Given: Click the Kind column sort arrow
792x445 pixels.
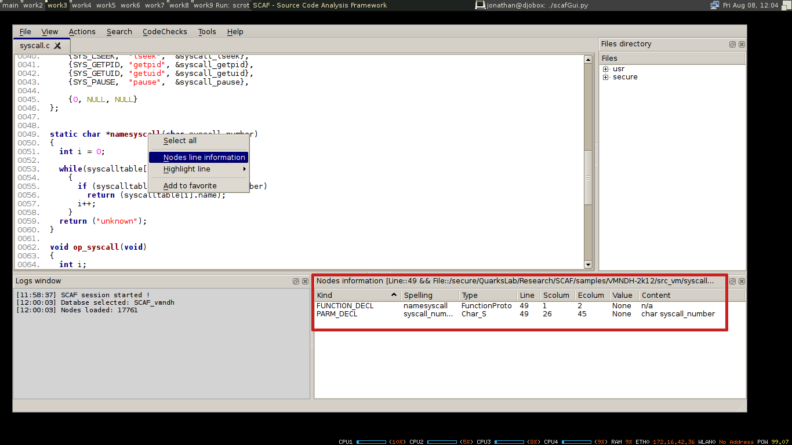Looking at the screenshot, I should (x=394, y=295).
